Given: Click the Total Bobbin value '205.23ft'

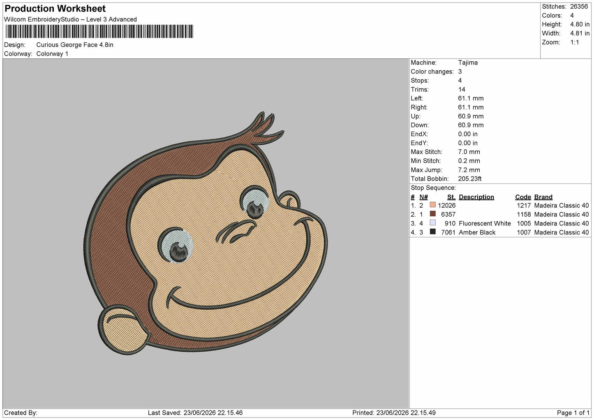Looking at the screenshot, I should coord(470,179).
